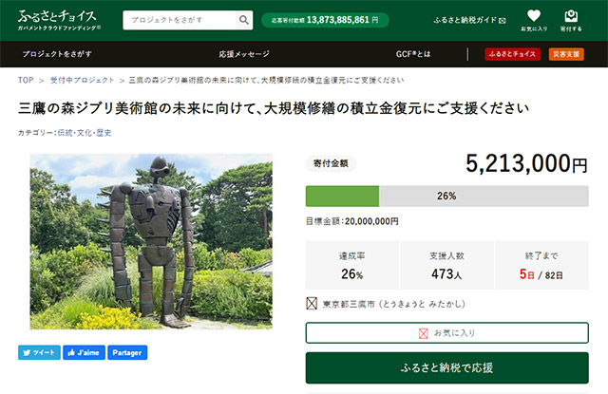Go to TOP breadcrumb link
The image size is (608, 394).
[26, 80]
